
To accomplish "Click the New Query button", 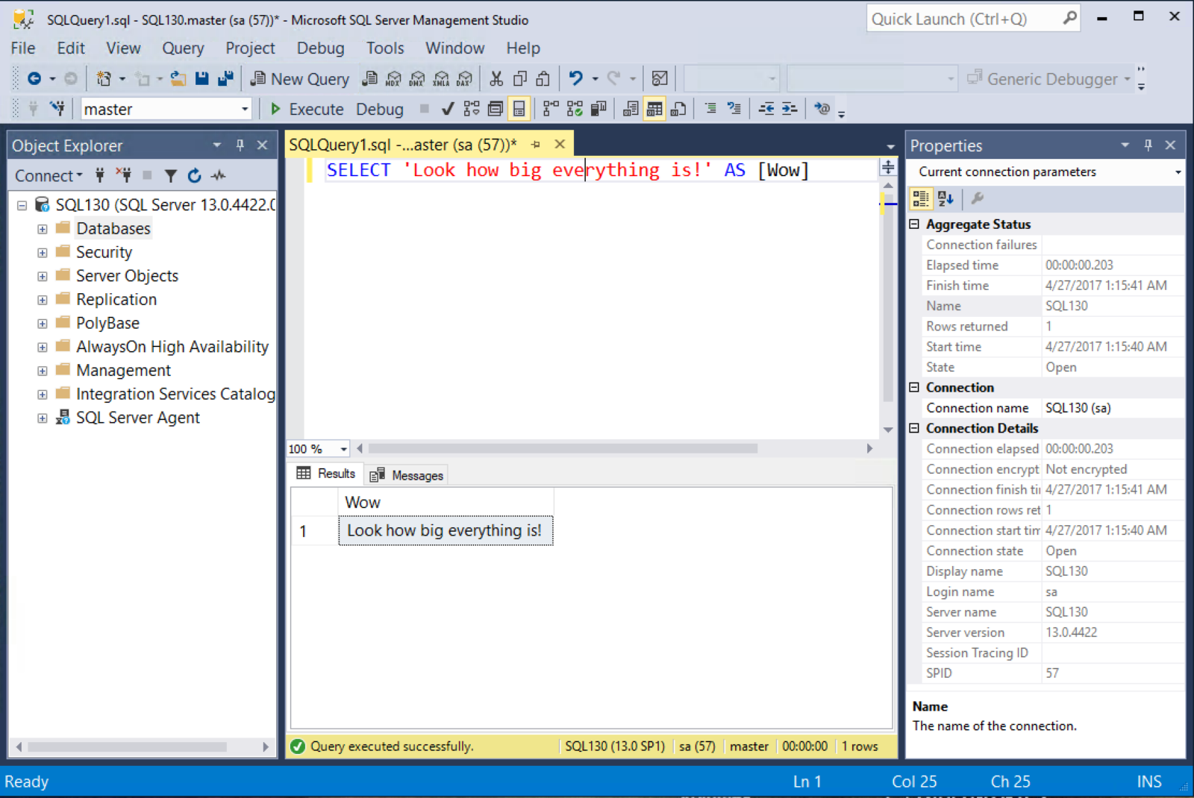I will pos(299,78).
